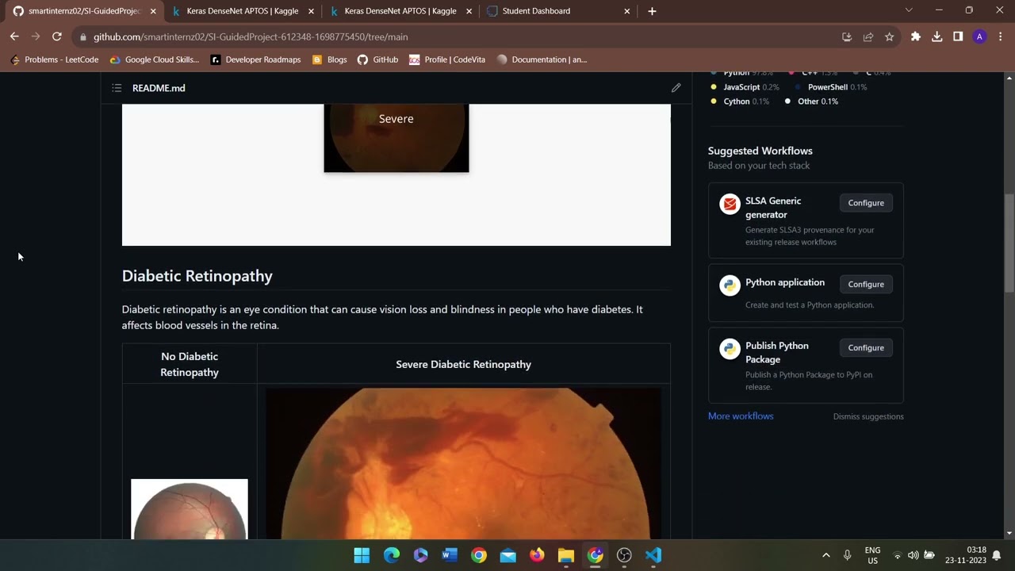Install app via address bar icon

[x=847, y=36]
